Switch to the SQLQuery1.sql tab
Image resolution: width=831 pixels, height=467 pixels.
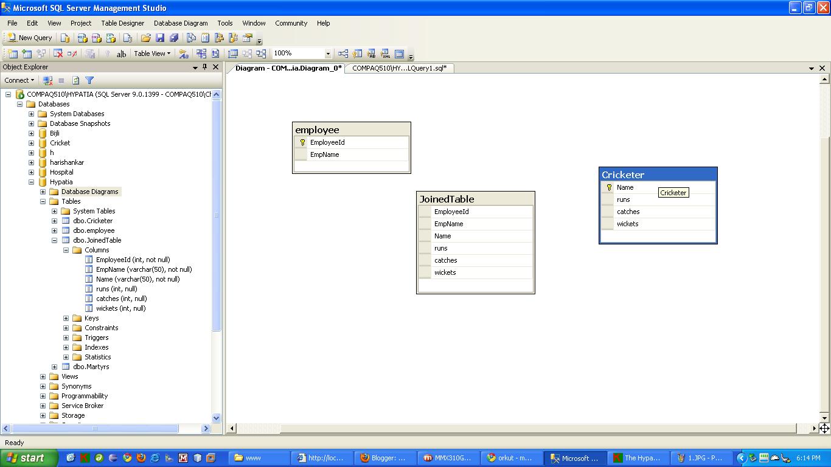point(399,68)
